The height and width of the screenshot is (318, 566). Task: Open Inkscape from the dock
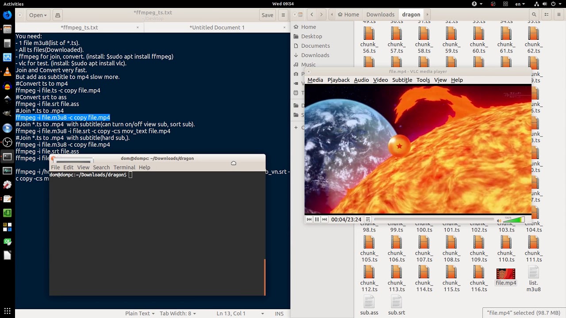tap(7, 100)
